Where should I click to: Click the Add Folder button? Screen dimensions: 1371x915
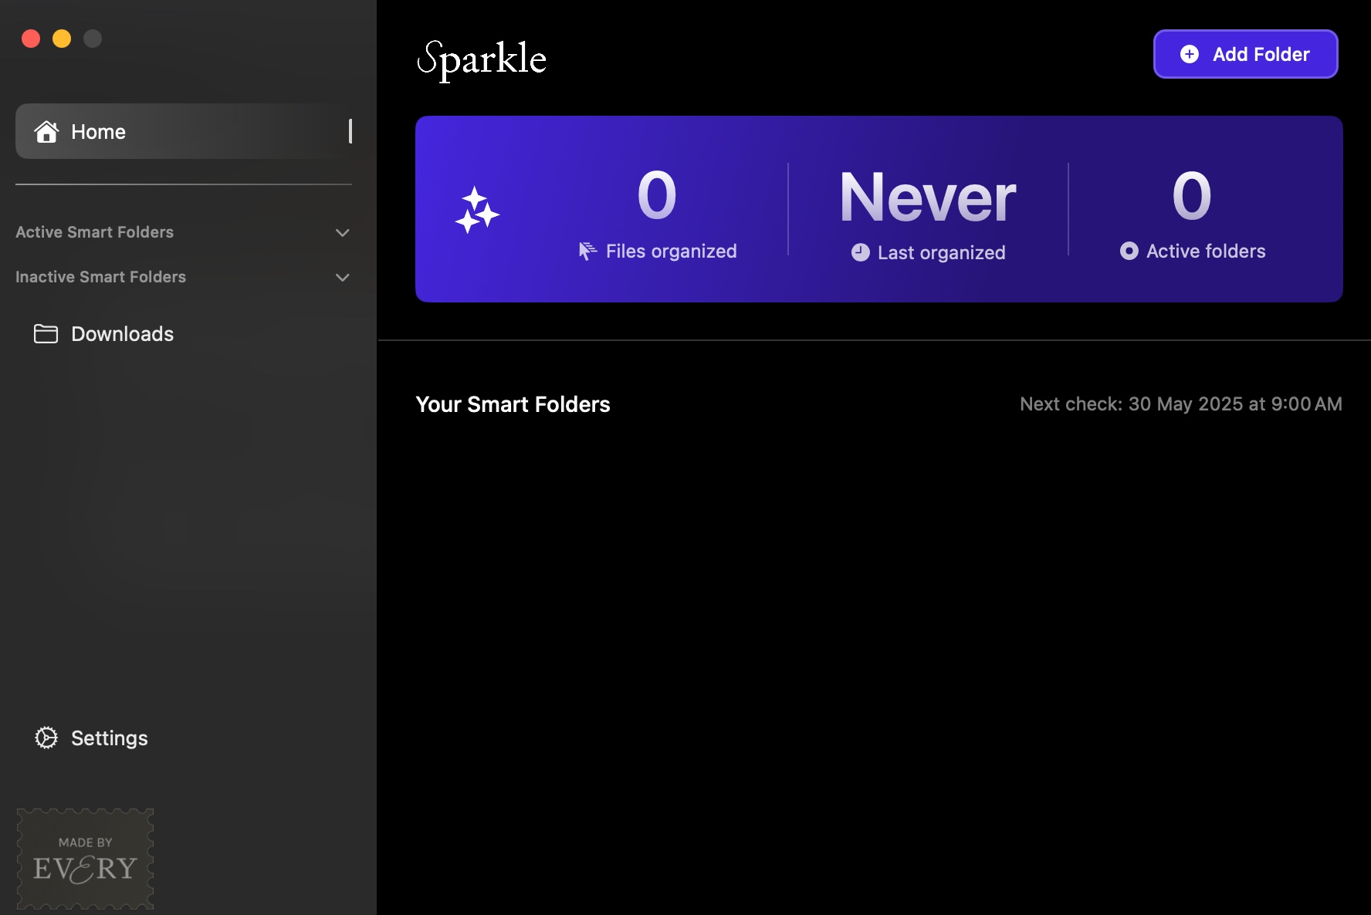[1245, 54]
